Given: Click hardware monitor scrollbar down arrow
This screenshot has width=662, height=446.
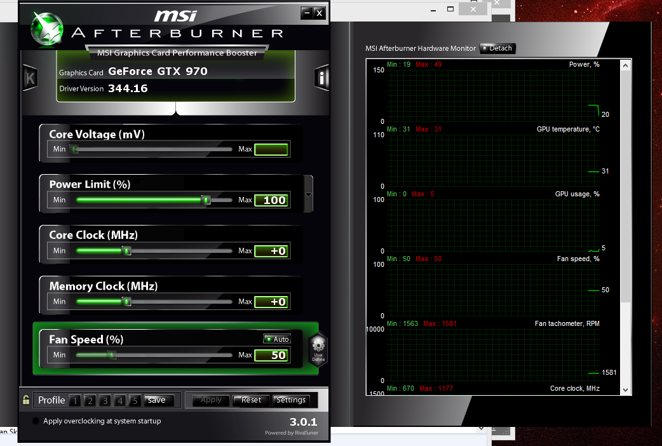Looking at the screenshot, I should pos(625,390).
